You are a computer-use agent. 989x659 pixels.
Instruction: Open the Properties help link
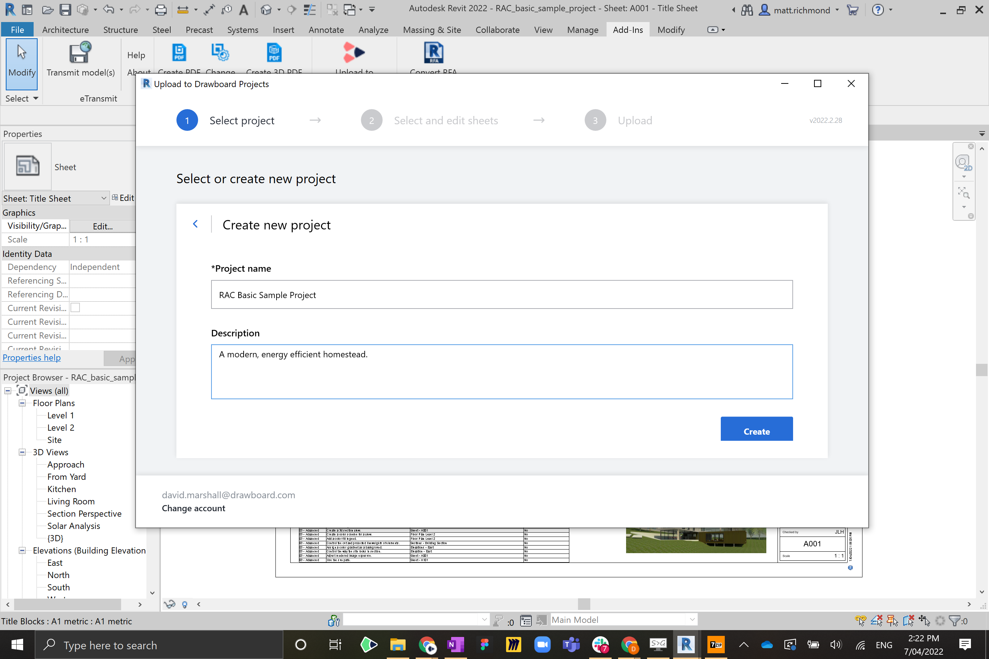tap(31, 357)
